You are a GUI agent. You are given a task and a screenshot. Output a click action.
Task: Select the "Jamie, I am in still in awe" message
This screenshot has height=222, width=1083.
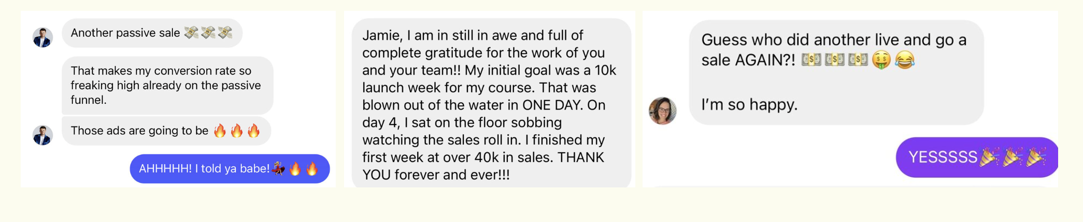point(490,105)
